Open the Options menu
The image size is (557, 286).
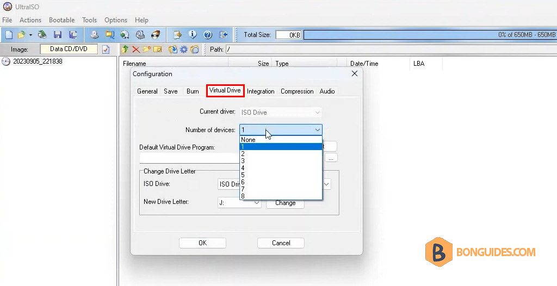click(x=116, y=20)
